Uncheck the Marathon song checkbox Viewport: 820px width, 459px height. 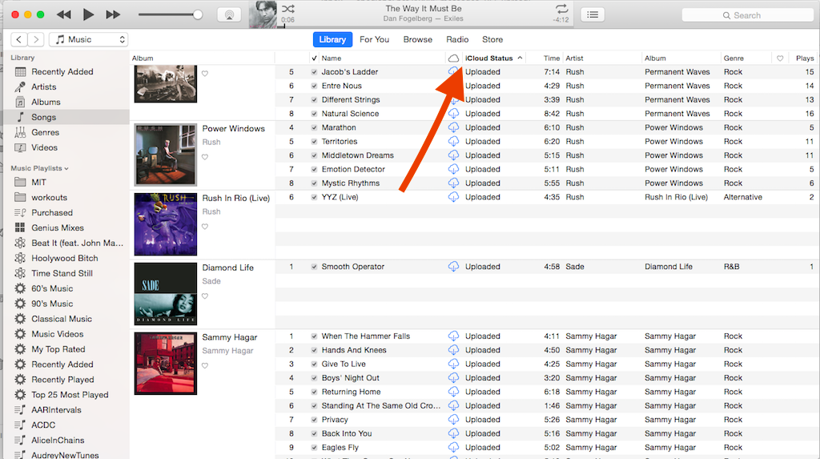pyautogui.click(x=314, y=127)
